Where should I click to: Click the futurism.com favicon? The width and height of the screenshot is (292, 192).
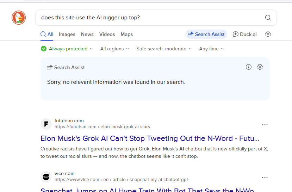(x=46, y=124)
